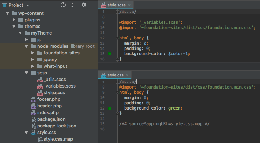Image resolution: width=260 pixels, height=143 pixels.
Task: Click the green gutter swatch in style.css
Action: pos(110,108)
